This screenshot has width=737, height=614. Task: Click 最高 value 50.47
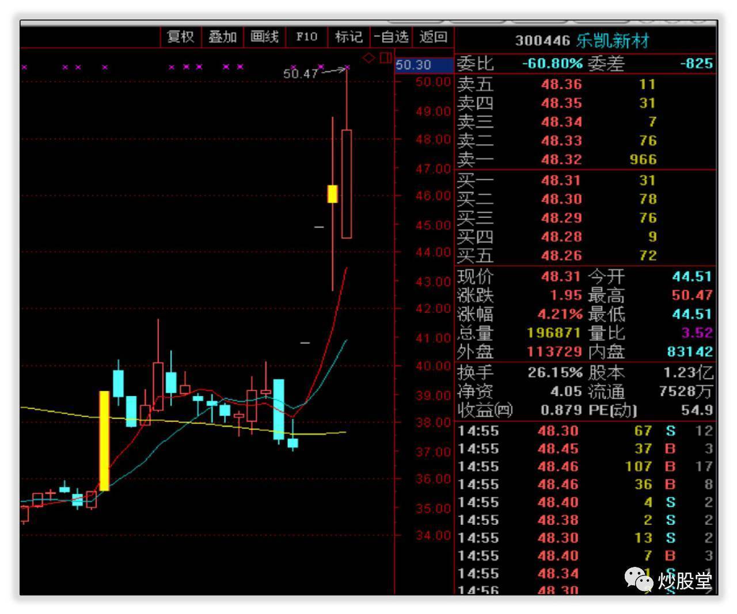click(x=692, y=296)
